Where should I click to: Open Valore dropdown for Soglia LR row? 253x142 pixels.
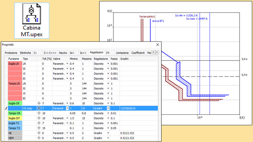[67, 64]
